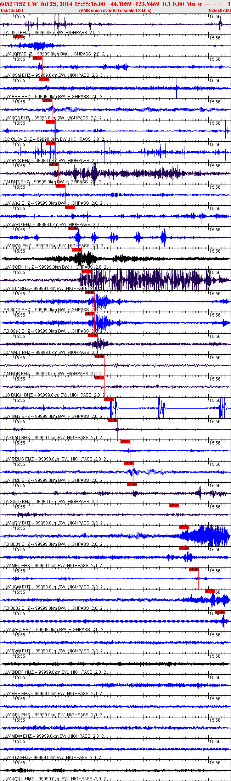Image resolution: width=231 pixels, height=781 pixels.
Task: Click the red pick marker above LRIV trace
Action: (174, 505)
